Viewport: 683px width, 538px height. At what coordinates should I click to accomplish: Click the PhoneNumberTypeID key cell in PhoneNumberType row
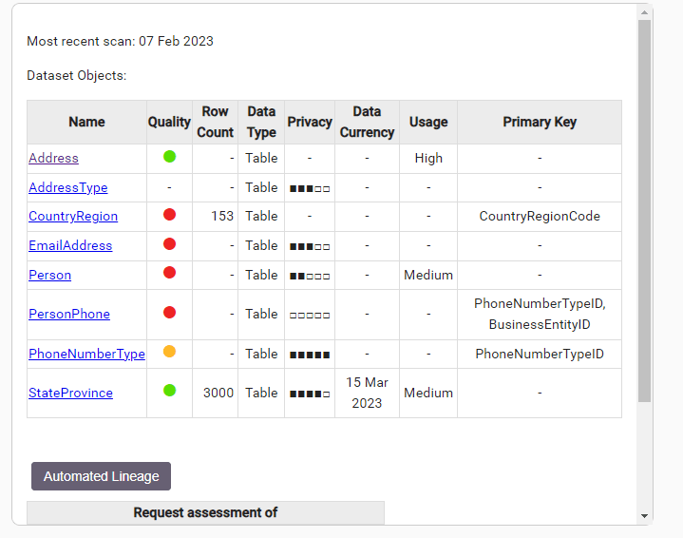(540, 354)
